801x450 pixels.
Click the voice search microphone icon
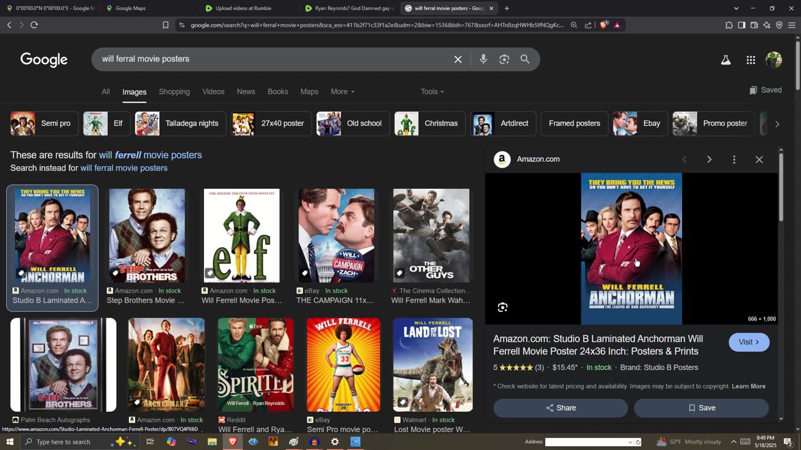coord(483,59)
